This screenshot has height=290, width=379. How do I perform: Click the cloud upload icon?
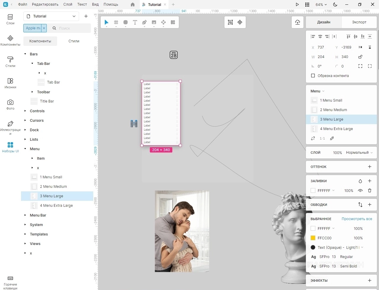[x=298, y=22]
